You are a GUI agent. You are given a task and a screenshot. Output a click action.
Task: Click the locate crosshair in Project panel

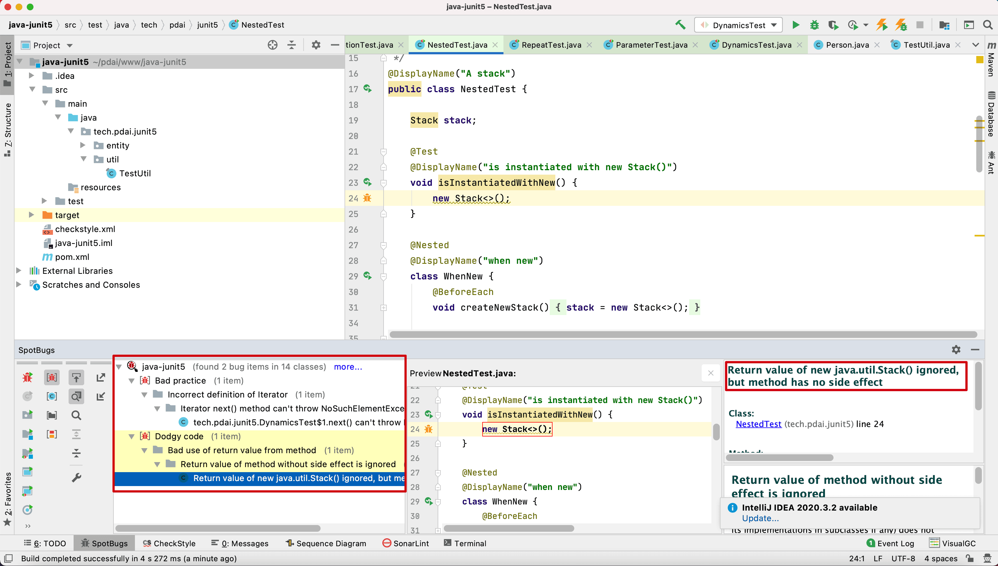tap(272, 45)
